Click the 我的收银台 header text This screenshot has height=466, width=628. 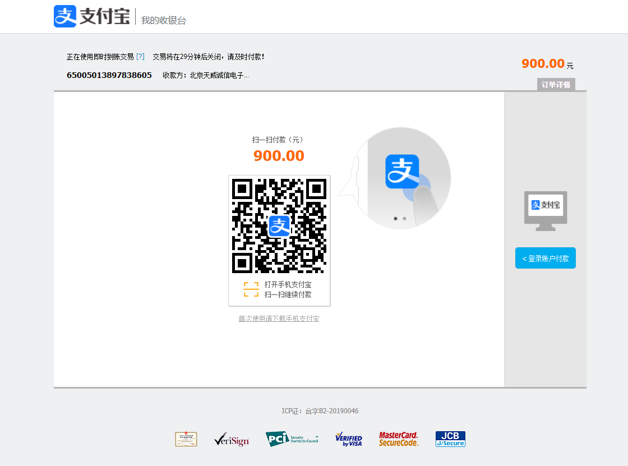coord(163,20)
